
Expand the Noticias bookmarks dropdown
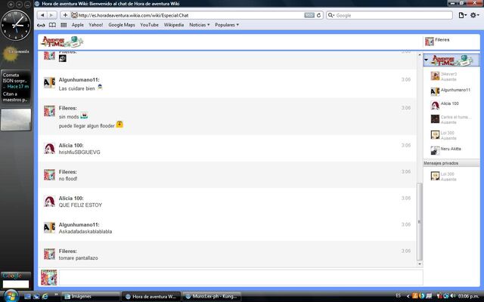tap(200, 25)
